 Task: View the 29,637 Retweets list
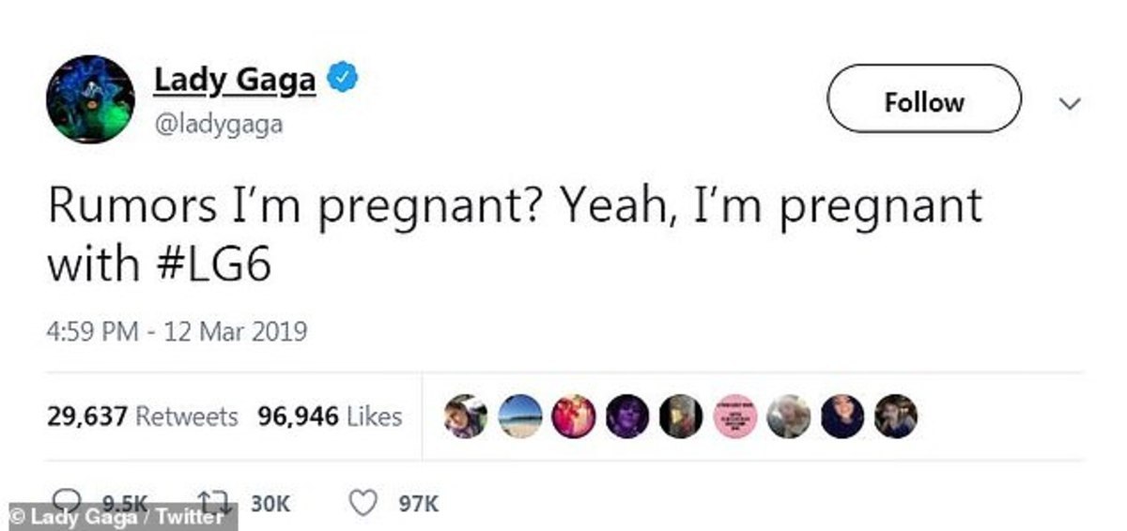[143, 416]
